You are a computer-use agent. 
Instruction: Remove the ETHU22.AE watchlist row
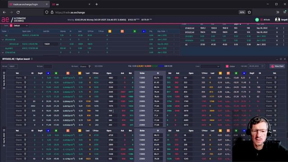[x=277, y=28]
